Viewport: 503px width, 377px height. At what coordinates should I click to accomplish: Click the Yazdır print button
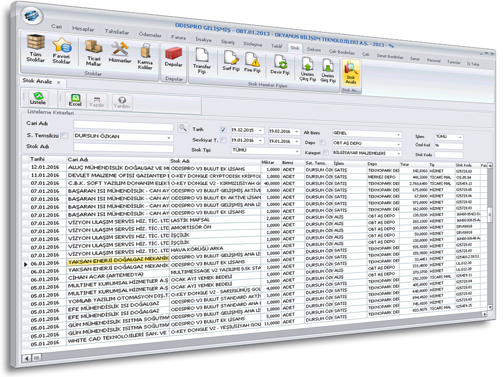[x=97, y=101]
